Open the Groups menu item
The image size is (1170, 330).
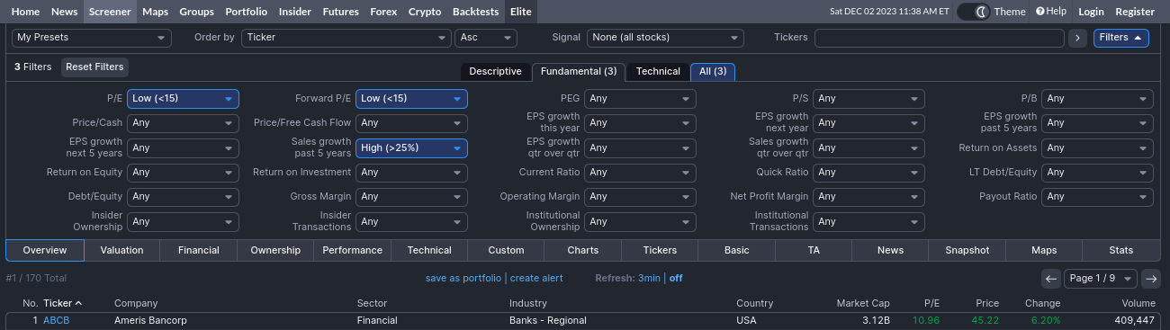pyautogui.click(x=197, y=12)
